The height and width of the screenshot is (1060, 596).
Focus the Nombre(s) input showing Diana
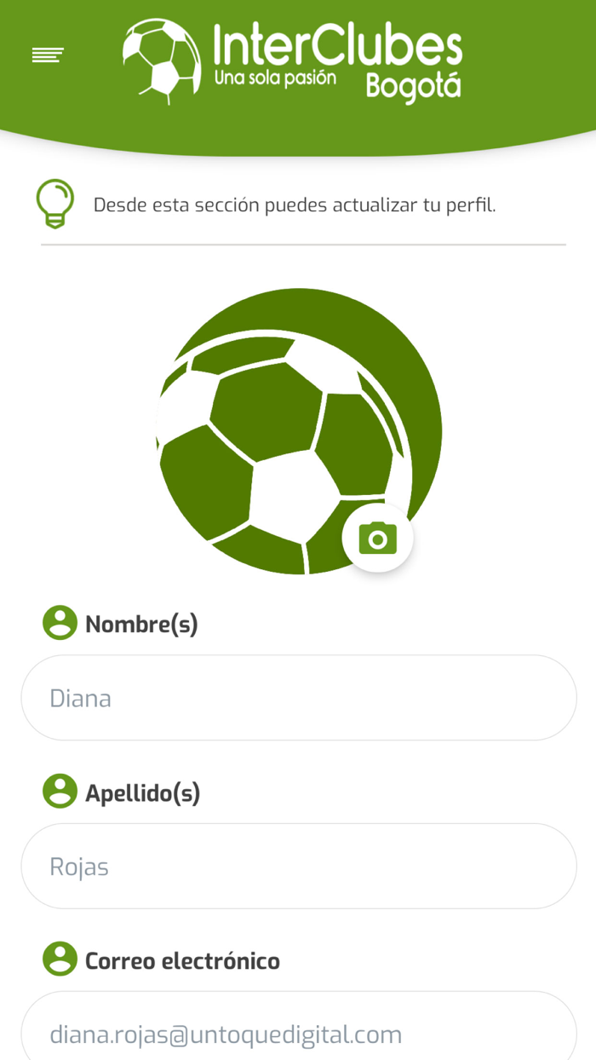(298, 697)
